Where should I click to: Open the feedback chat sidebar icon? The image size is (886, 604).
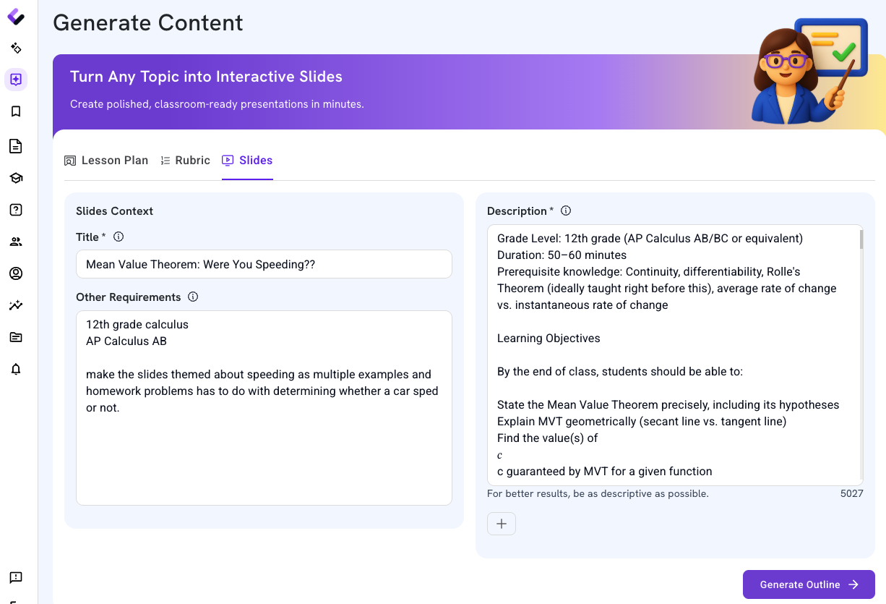16,577
